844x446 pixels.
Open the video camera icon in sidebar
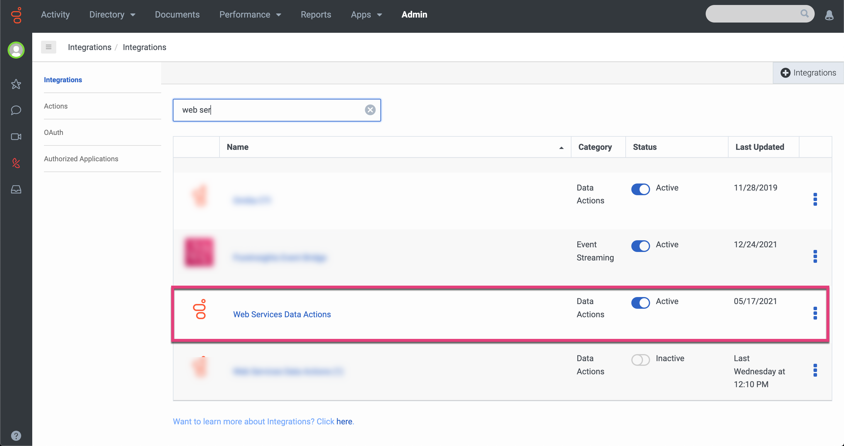16,136
